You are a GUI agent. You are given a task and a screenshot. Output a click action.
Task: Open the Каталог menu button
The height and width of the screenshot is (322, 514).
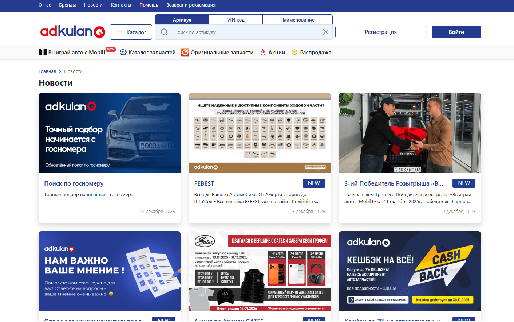coord(131,32)
